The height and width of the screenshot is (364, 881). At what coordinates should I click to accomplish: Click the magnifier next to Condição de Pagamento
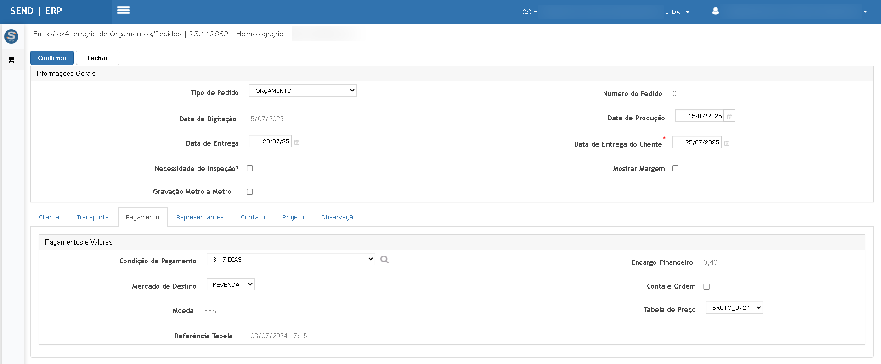[384, 260]
